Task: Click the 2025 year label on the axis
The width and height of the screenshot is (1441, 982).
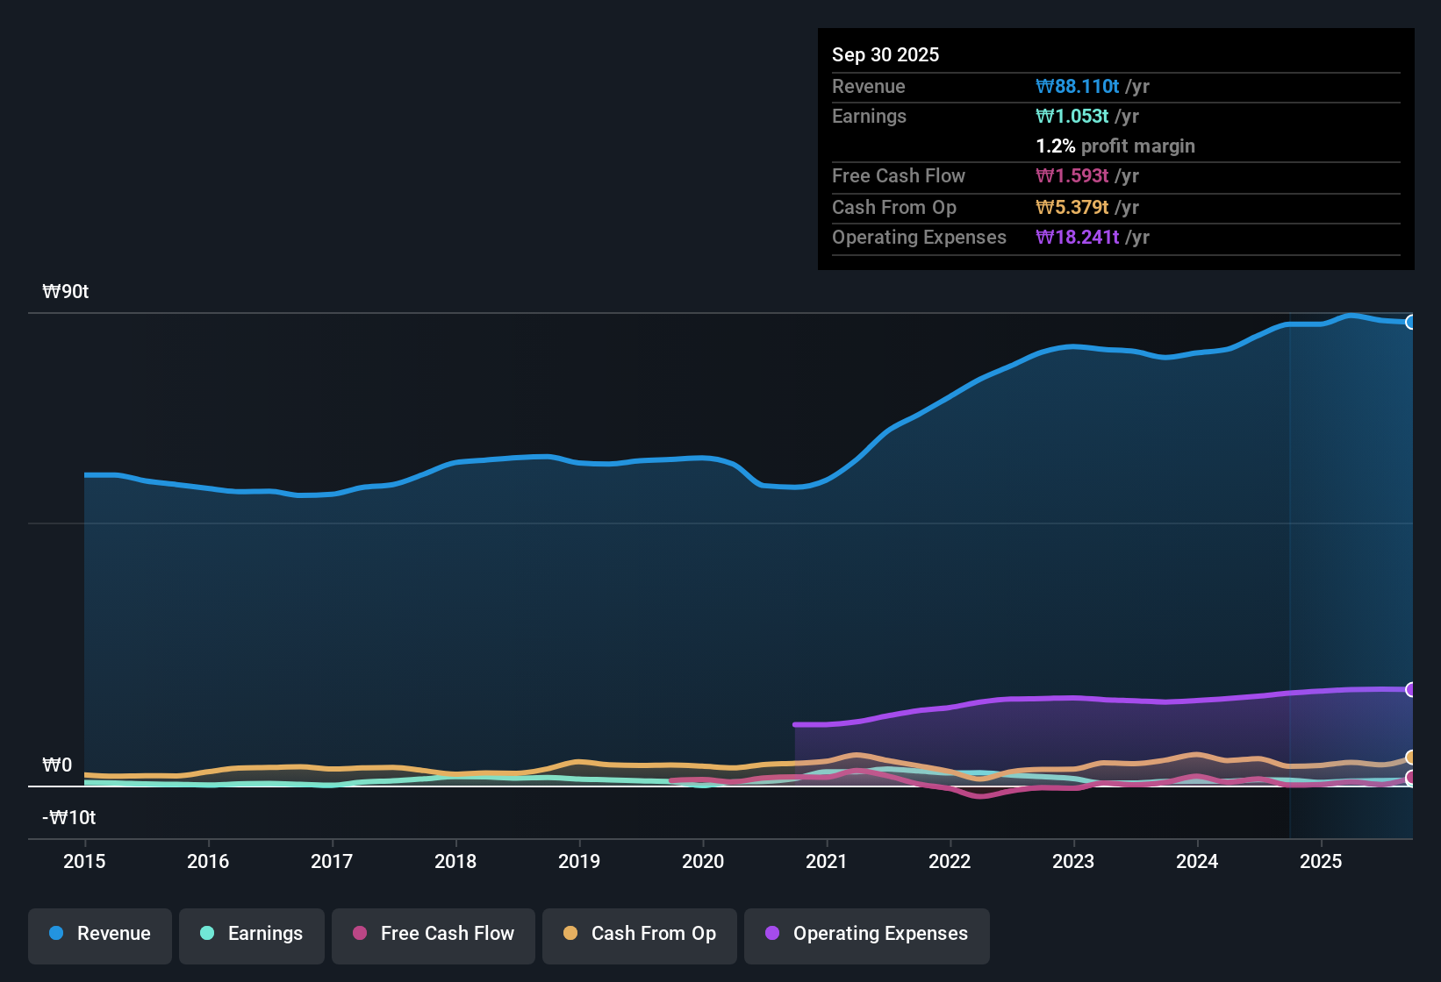Action: 1322,862
